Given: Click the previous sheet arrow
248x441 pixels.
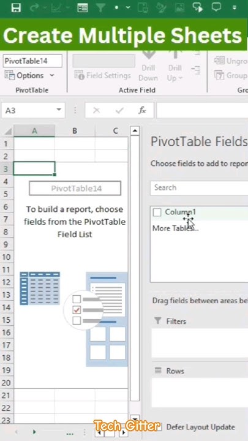Looking at the screenshot, I should pos(17,431).
